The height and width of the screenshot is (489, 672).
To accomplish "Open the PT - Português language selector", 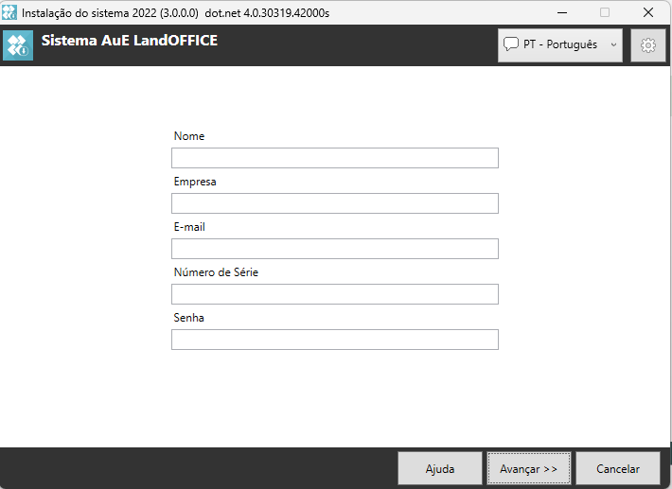I will [x=559, y=44].
